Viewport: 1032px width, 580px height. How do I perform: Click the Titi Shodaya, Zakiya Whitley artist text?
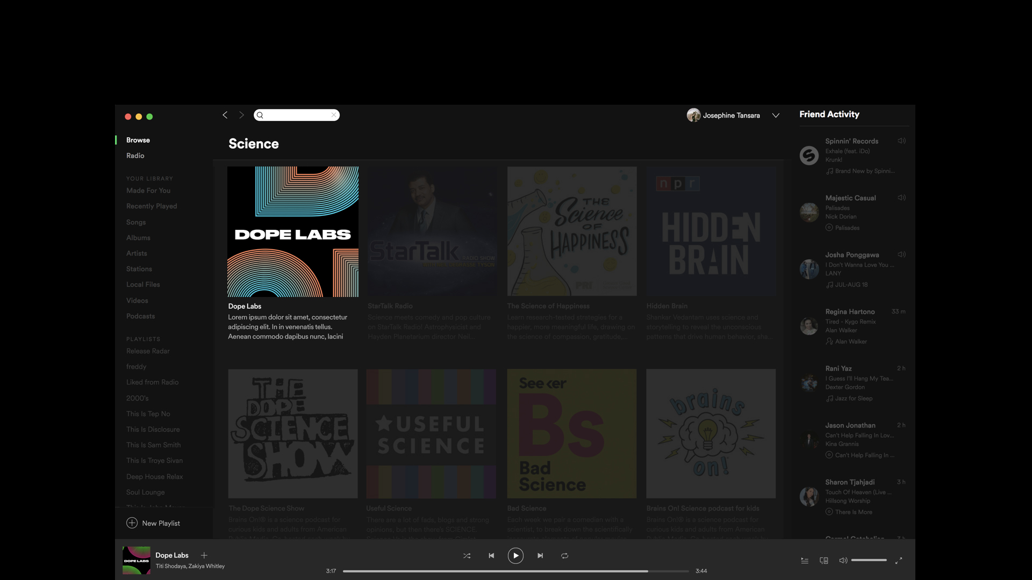pyautogui.click(x=190, y=566)
